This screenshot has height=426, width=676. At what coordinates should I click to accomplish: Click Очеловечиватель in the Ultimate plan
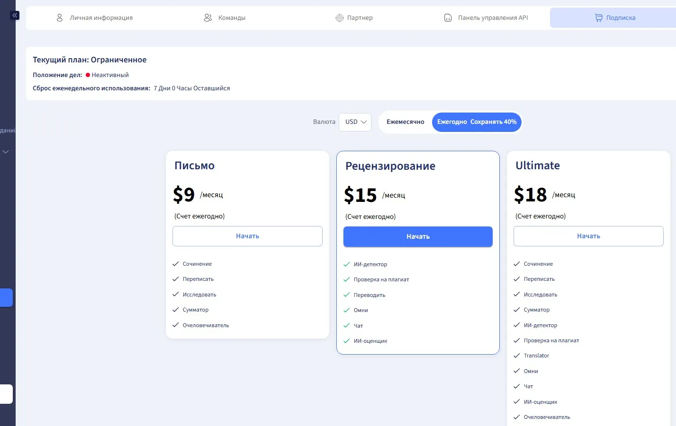pos(547,417)
